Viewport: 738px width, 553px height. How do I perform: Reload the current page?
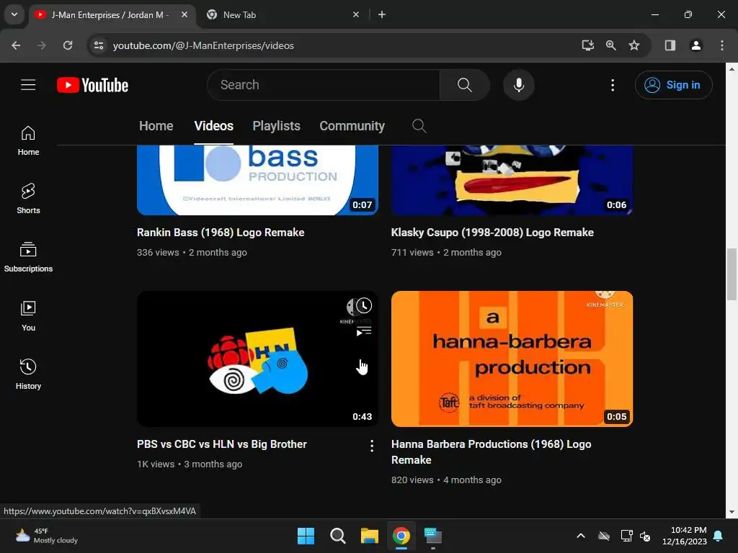pyautogui.click(x=68, y=45)
